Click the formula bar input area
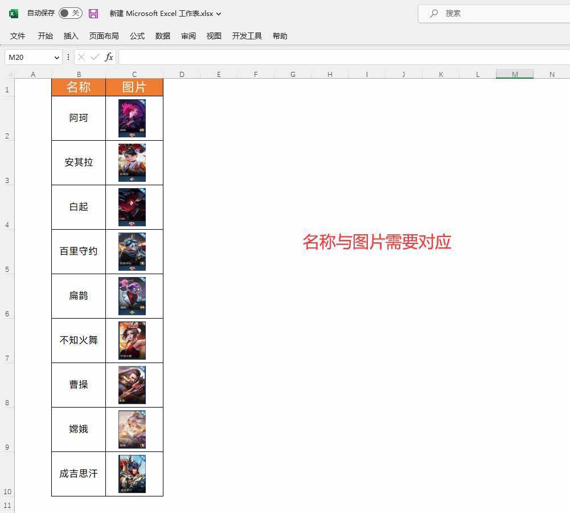This screenshot has width=570, height=513. tap(344, 57)
